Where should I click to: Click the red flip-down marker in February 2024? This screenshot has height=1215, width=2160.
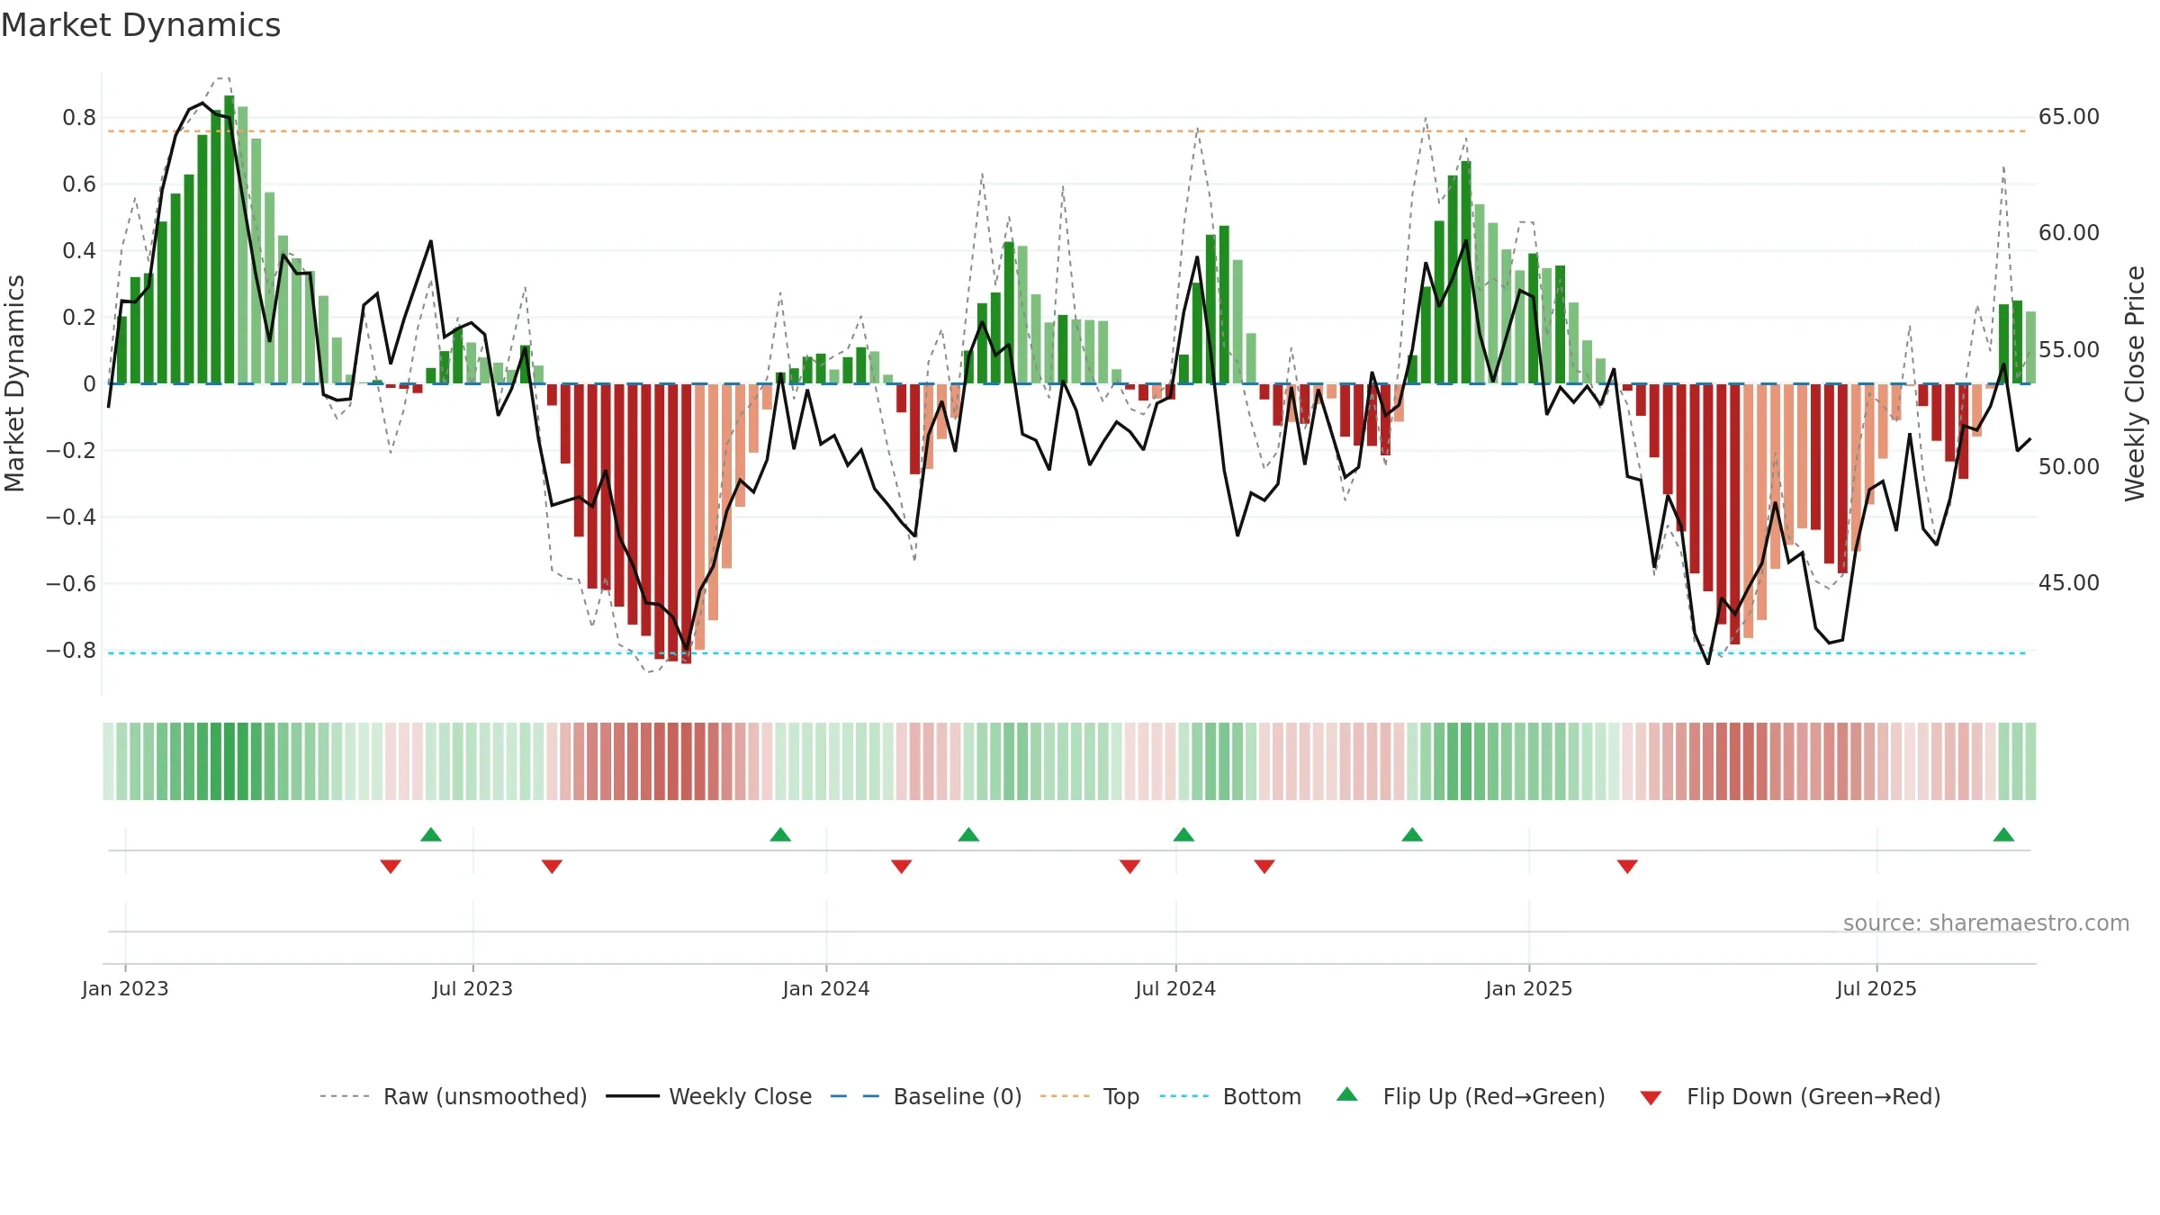coord(902,866)
